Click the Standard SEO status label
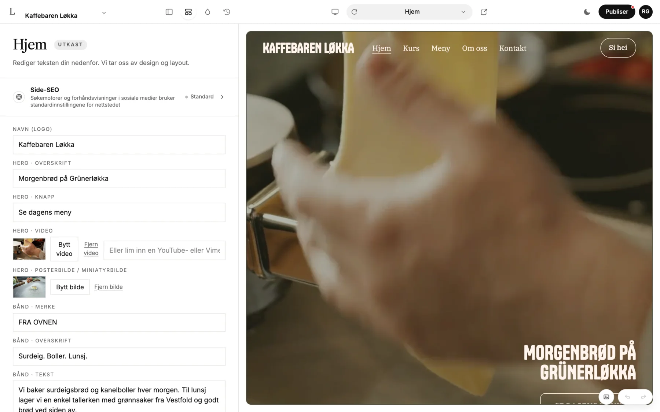 click(202, 97)
